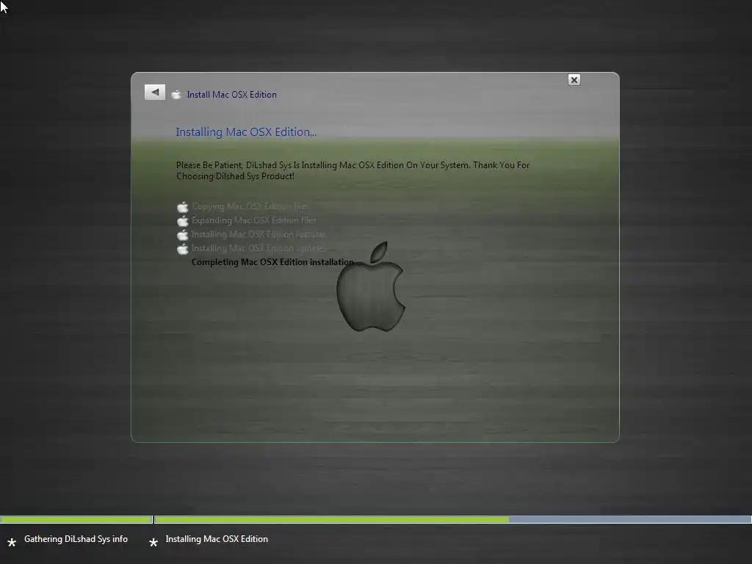Click the 'Installing Mac OSX Edition...' heading
752x564 pixels.
tap(246, 132)
